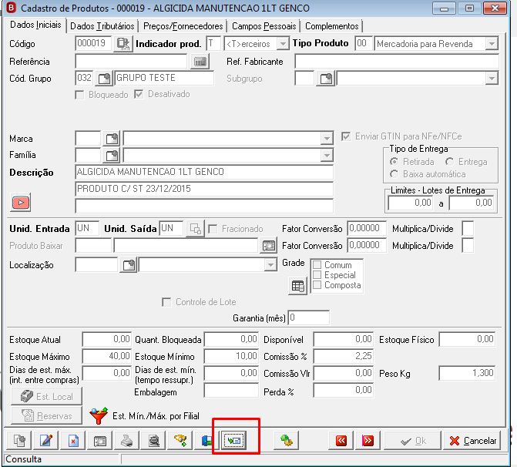The width and height of the screenshot is (517, 467).
Task: Click the edit pencil toolbar icon
Action: (46, 441)
